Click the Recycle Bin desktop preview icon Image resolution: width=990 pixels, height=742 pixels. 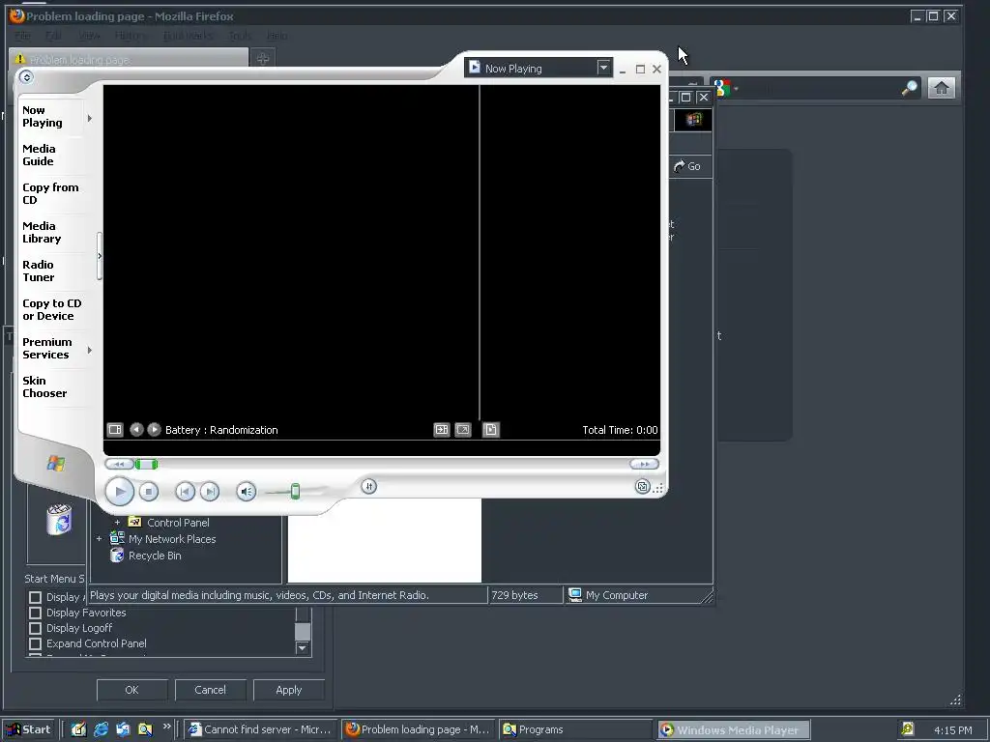click(x=59, y=519)
